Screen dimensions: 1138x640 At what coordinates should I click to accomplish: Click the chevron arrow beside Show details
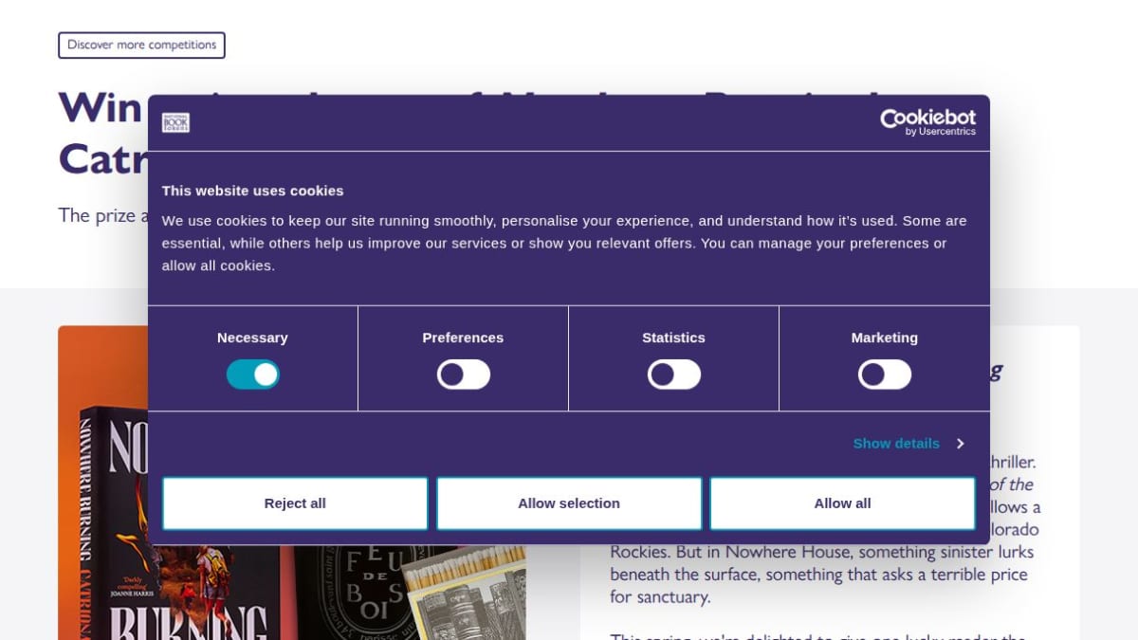(960, 443)
